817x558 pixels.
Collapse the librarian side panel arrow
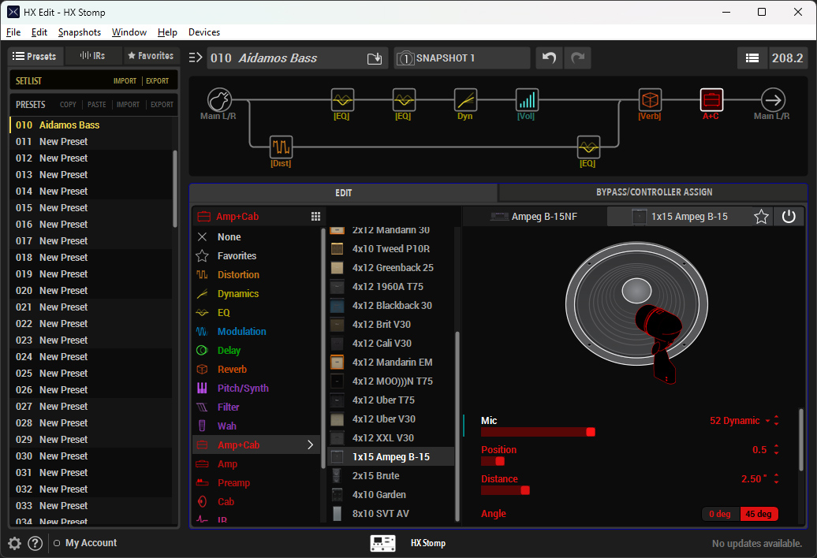tap(195, 58)
